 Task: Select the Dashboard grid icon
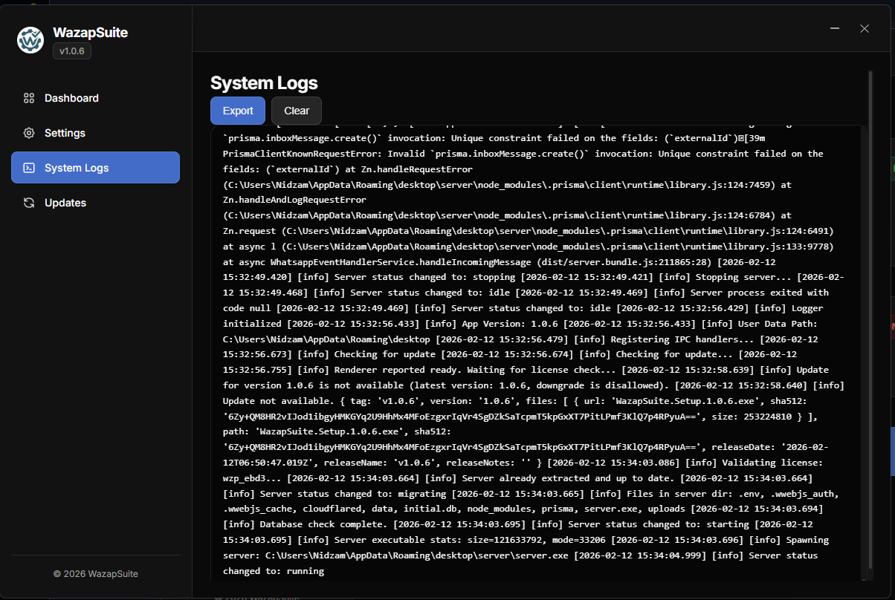28,97
